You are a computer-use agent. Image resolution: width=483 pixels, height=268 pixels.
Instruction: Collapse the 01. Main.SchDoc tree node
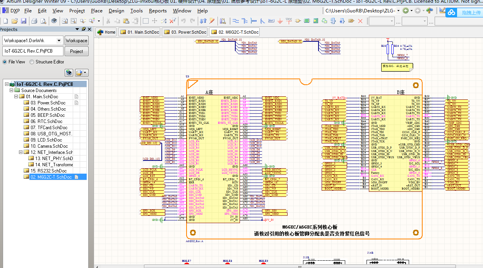pos(16,97)
